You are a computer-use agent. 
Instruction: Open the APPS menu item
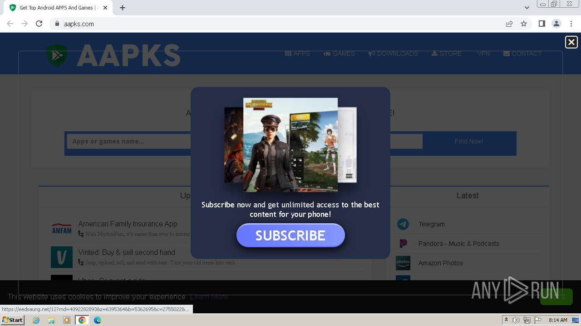click(297, 53)
